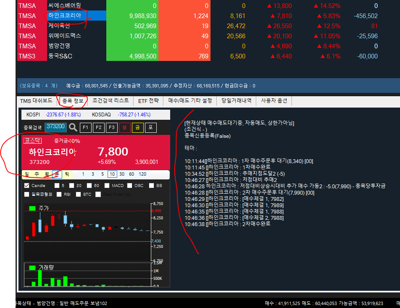This screenshot has height=308, width=400.
Task: Click the -456,502 profit value
Action: click(x=366, y=16)
